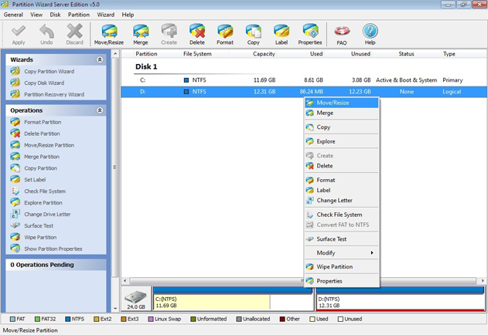Choose Delete in the context menu
Screen dimensions: 488x335
[341, 166]
